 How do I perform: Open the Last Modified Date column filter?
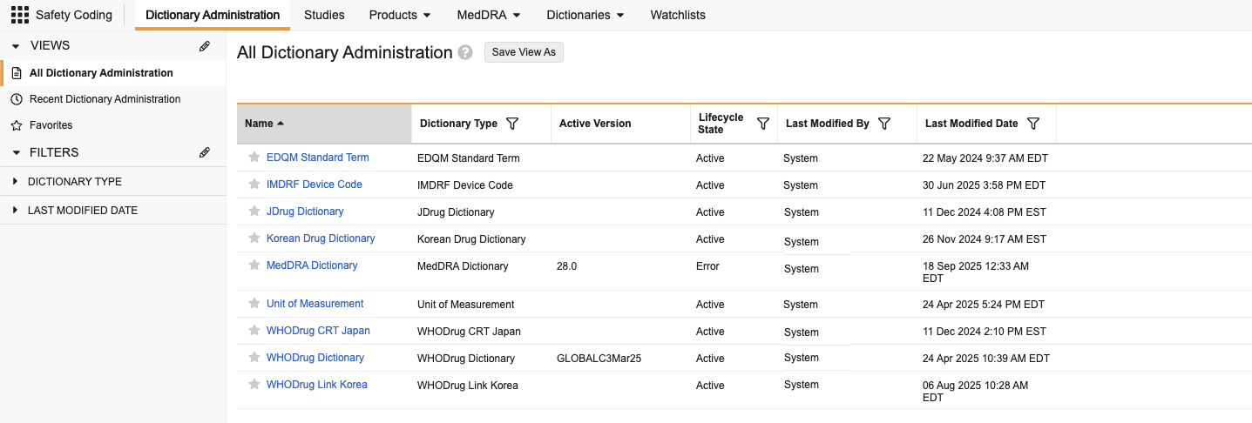coord(1033,124)
